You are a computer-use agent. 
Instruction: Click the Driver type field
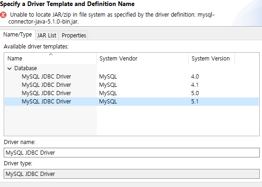point(132,174)
